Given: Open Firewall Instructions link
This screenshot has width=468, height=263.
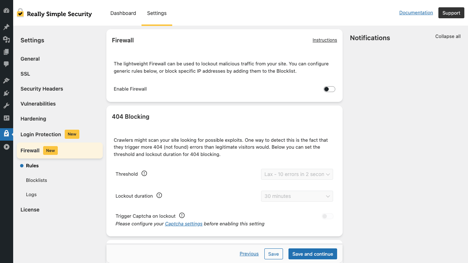Looking at the screenshot, I should (325, 40).
